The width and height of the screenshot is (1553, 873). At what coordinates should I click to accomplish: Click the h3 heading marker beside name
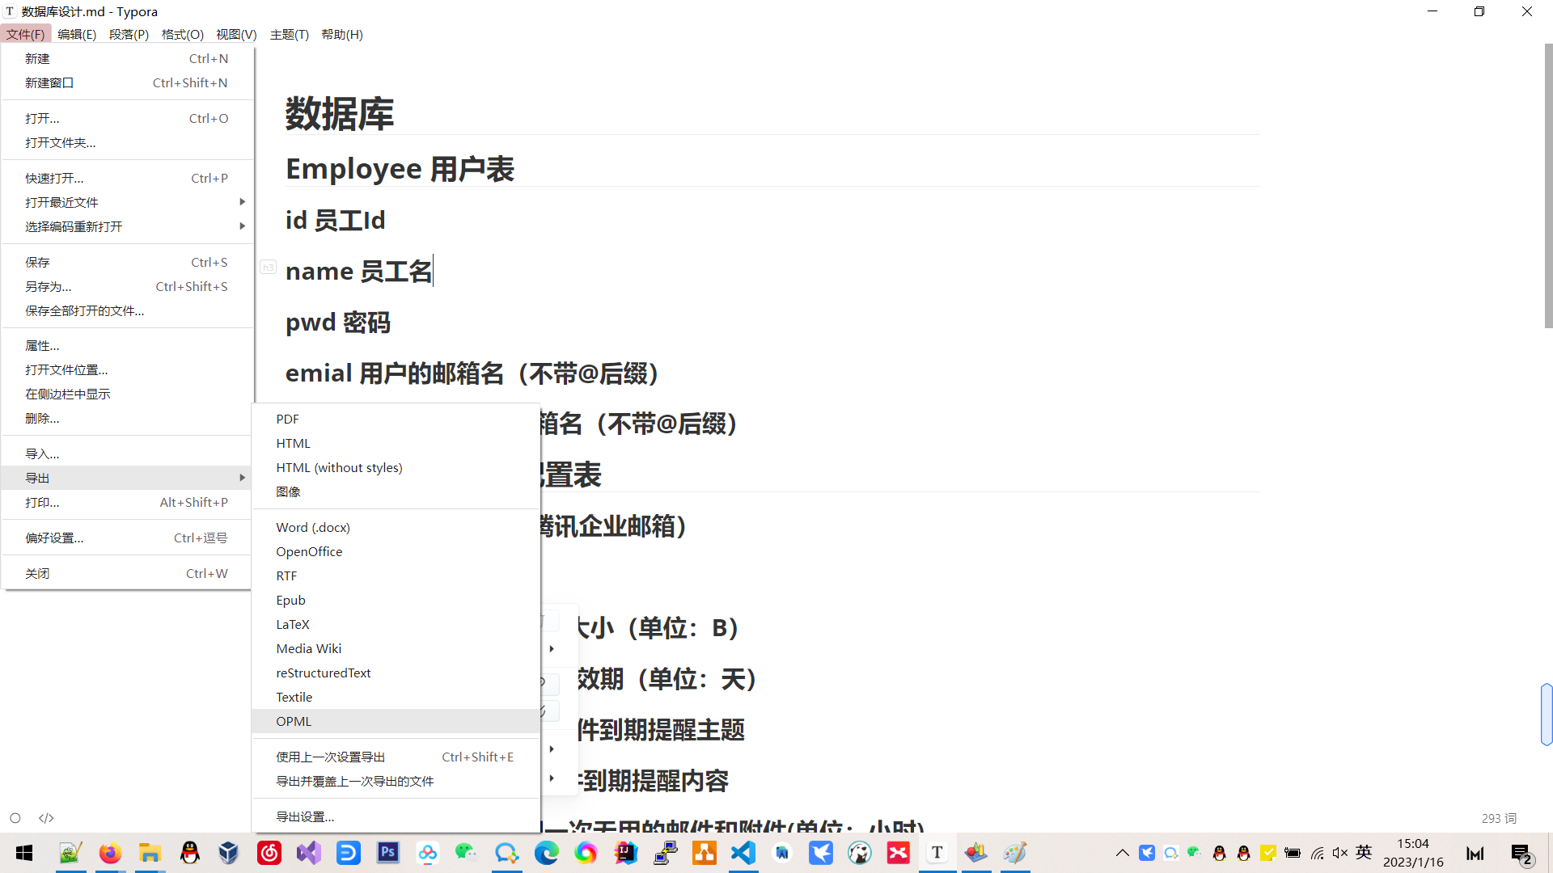[268, 268]
